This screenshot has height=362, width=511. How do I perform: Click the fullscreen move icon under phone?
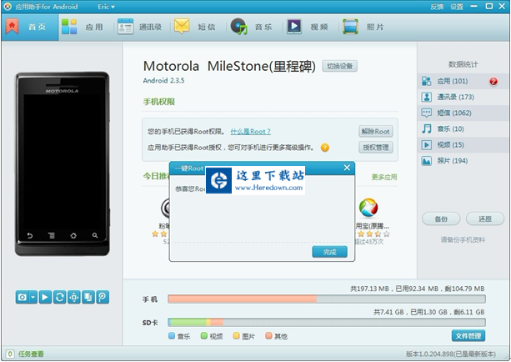point(74,297)
